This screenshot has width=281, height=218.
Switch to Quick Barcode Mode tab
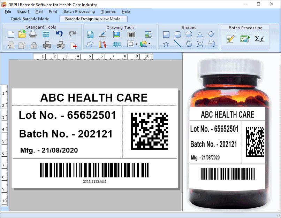click(x=30, y=19)
